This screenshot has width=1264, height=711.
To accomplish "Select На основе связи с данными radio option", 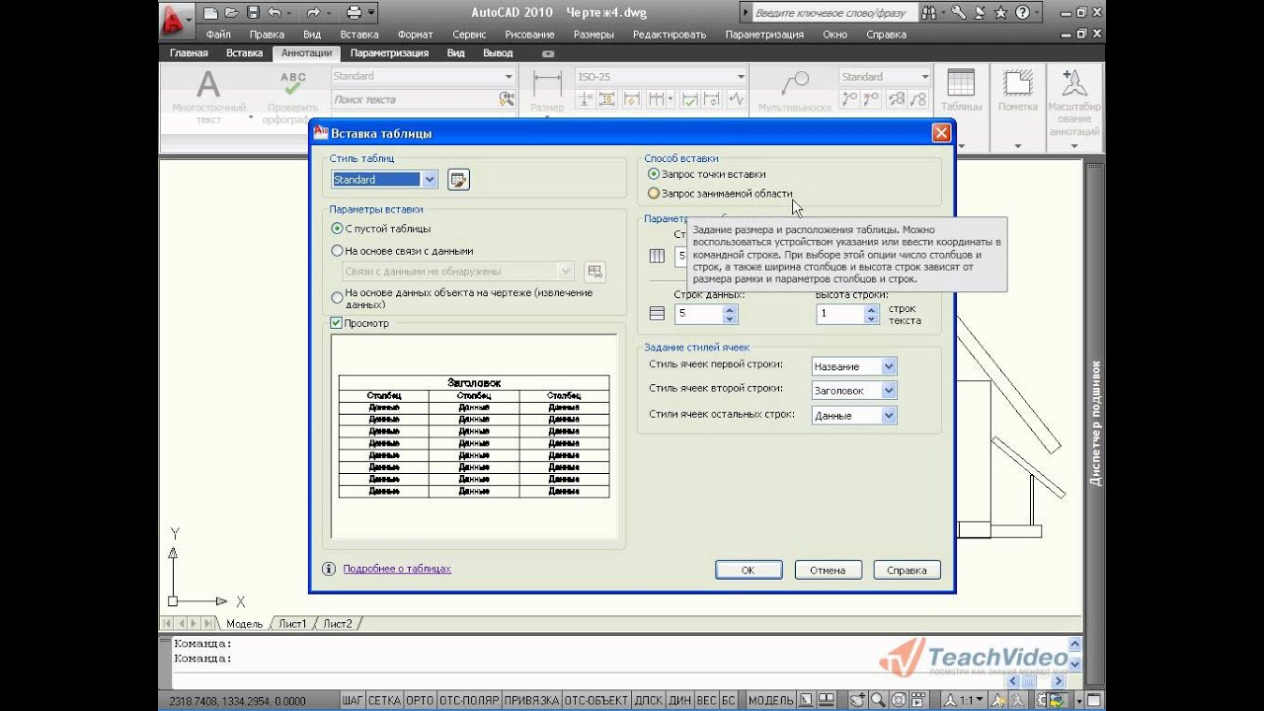I will click(338, 251).
